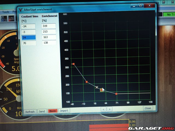The width and height of the screenshot is (175, 131).
Task: Click the Send button
Action: (x=42, y=111)
